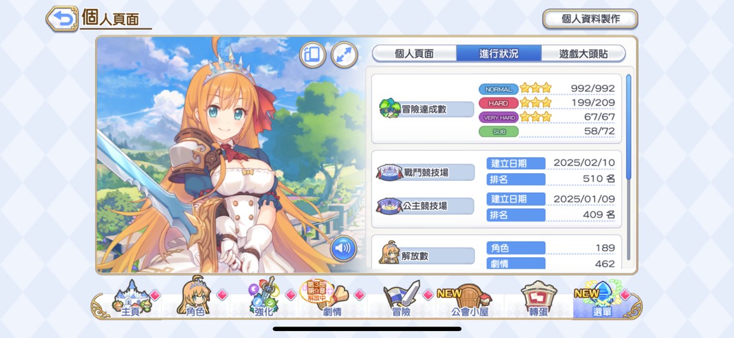Open the 選單 menu crystal icon
The image size is (734, 338).
(601, 299)
